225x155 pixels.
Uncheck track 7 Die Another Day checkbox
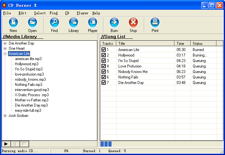[103, 83]
